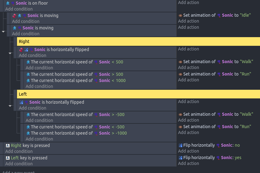Viewport: 260px width, 173px height.
Task: Click the flip icon of 'Flip horizontally Sonic: no'
Action: pyautogui.click(x=181, y=145)
